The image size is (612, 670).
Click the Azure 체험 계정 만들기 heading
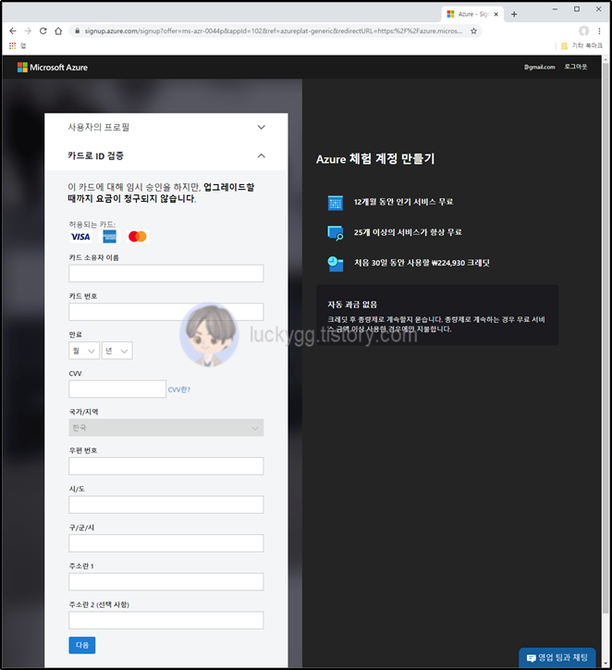(375, 159)
